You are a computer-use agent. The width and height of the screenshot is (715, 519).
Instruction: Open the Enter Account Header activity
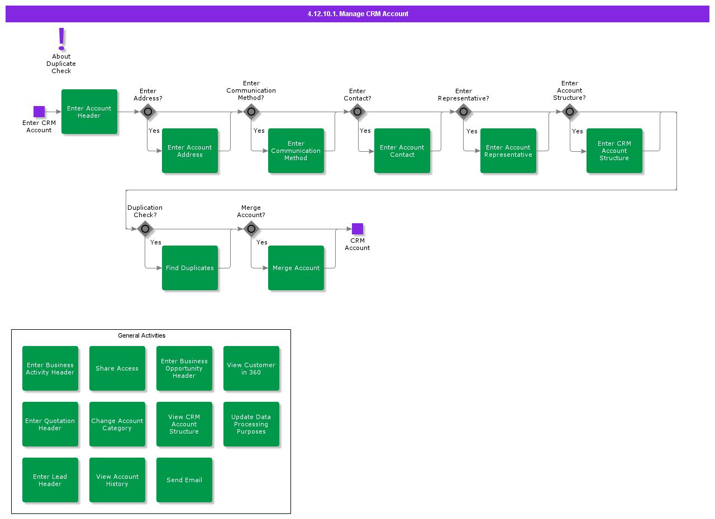coord(89,112)
